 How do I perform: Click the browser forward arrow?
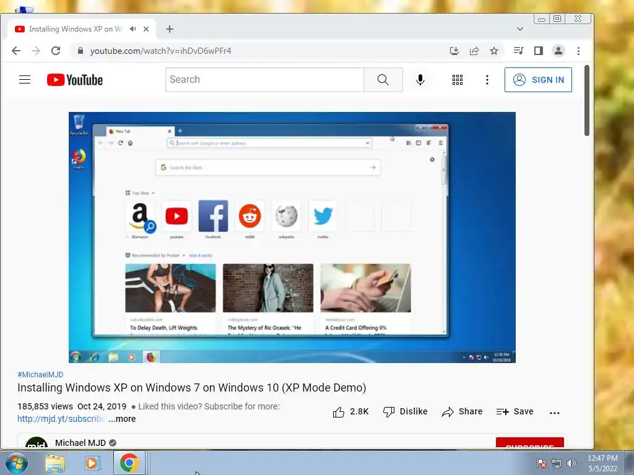[x=36, y=51]
